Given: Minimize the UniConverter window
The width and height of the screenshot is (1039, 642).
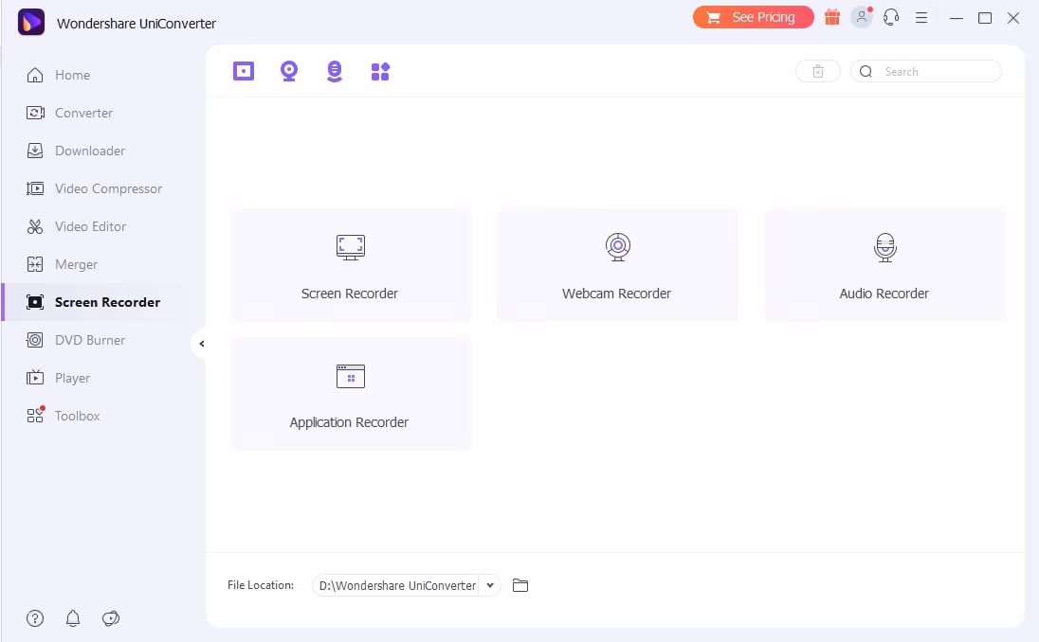Looking at the screenshot, I should point(957,18).
